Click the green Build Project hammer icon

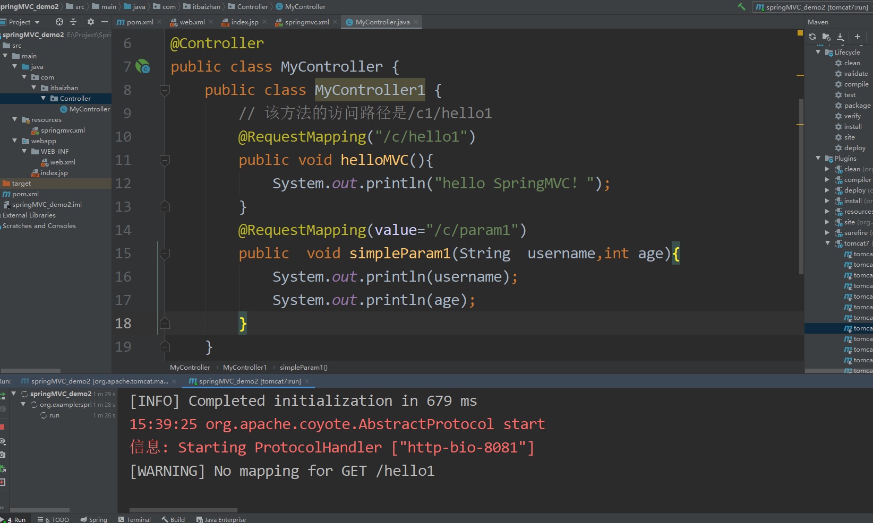[741, 7]
